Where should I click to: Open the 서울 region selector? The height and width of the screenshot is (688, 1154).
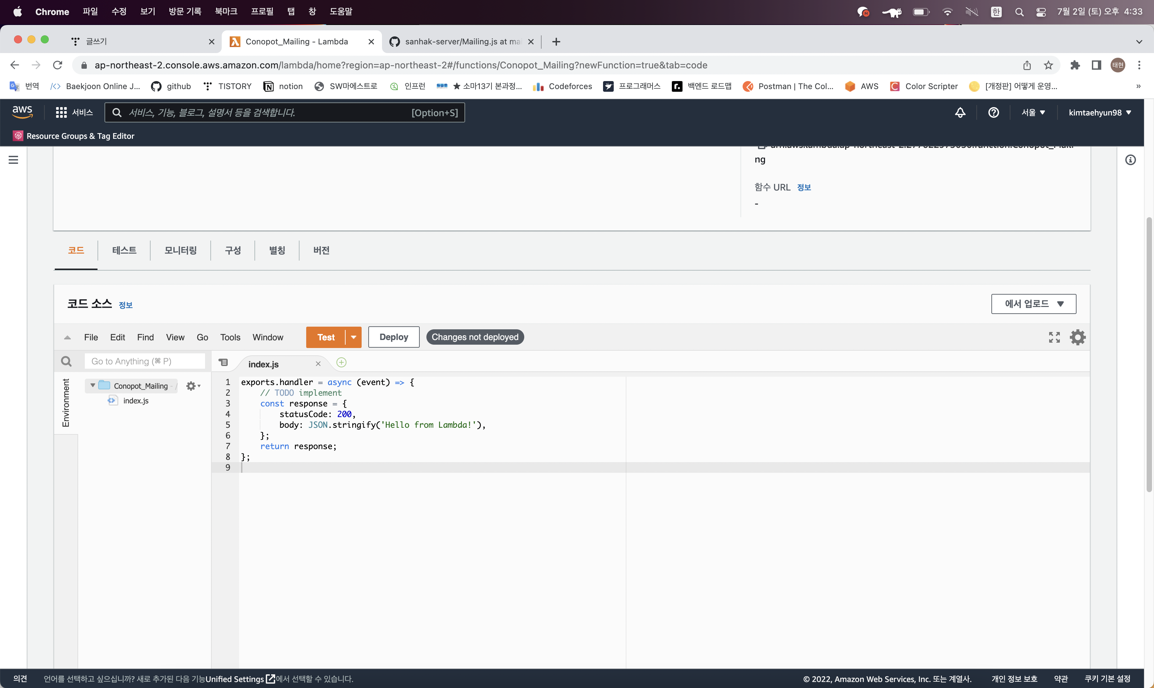pos(1033,113)
